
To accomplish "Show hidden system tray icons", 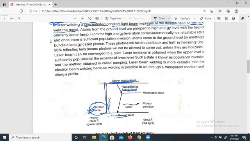I will 212,137.
